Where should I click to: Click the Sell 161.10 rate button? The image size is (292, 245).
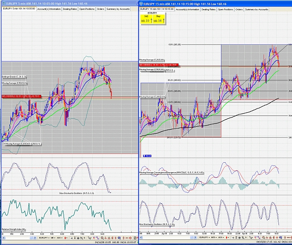[146, 19]
